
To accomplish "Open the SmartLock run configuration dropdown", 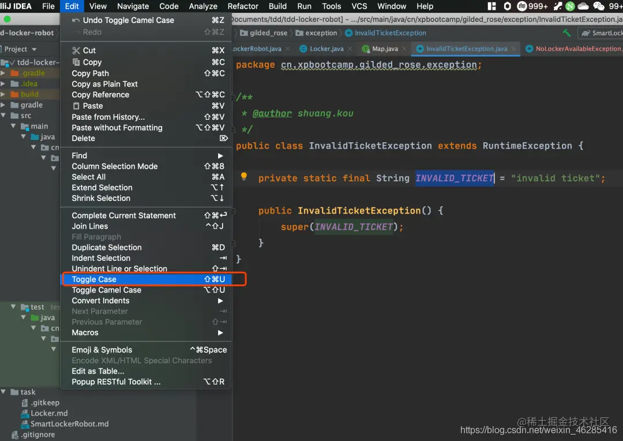I will [601, 33].
